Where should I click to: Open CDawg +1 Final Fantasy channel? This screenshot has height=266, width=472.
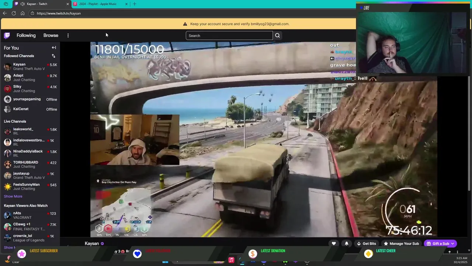coord(30,226)
